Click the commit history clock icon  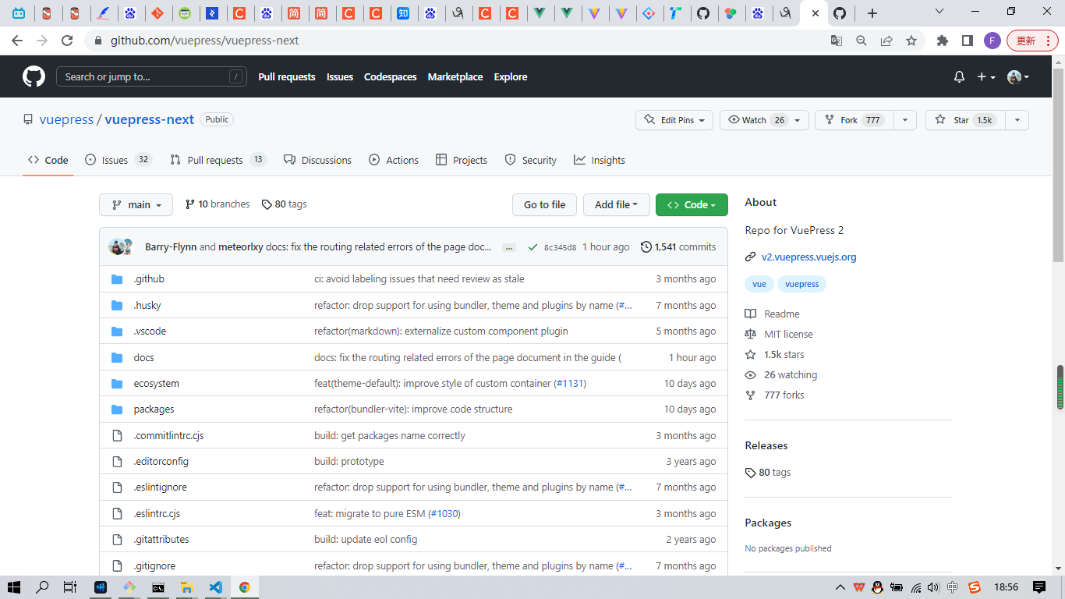[x=646, y=247]
